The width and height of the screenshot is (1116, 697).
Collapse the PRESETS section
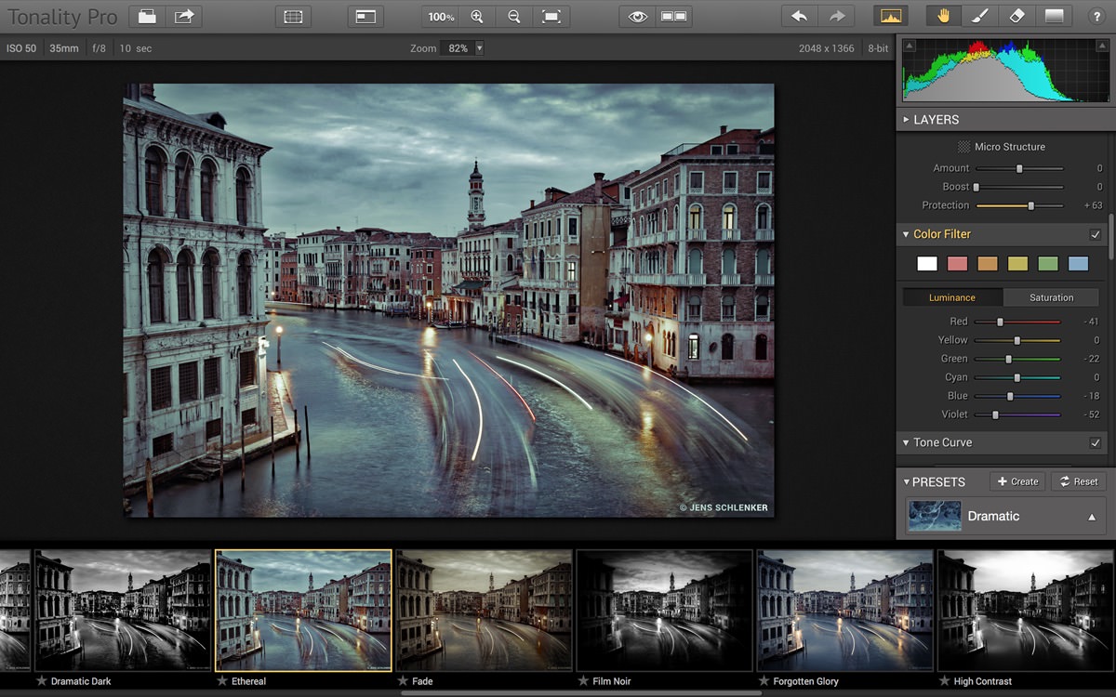(907, 482)
